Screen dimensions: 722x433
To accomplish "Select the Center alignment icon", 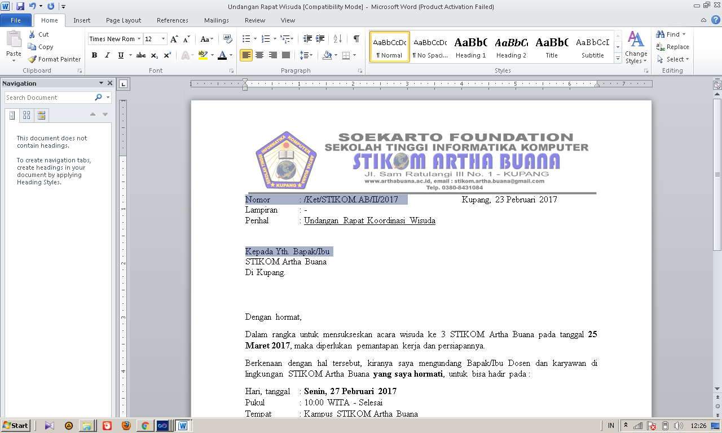I will point(259,55).
